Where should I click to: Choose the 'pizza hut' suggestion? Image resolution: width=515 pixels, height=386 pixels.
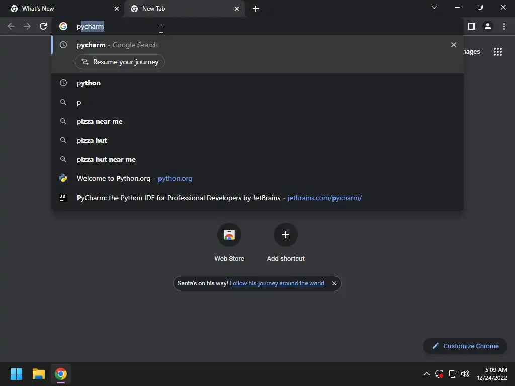pyautogui.click(x=257, y=141)
